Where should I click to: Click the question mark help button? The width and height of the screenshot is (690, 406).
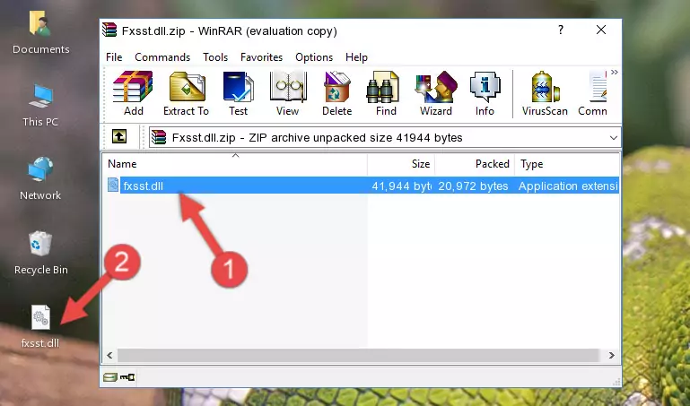(560, 30)
